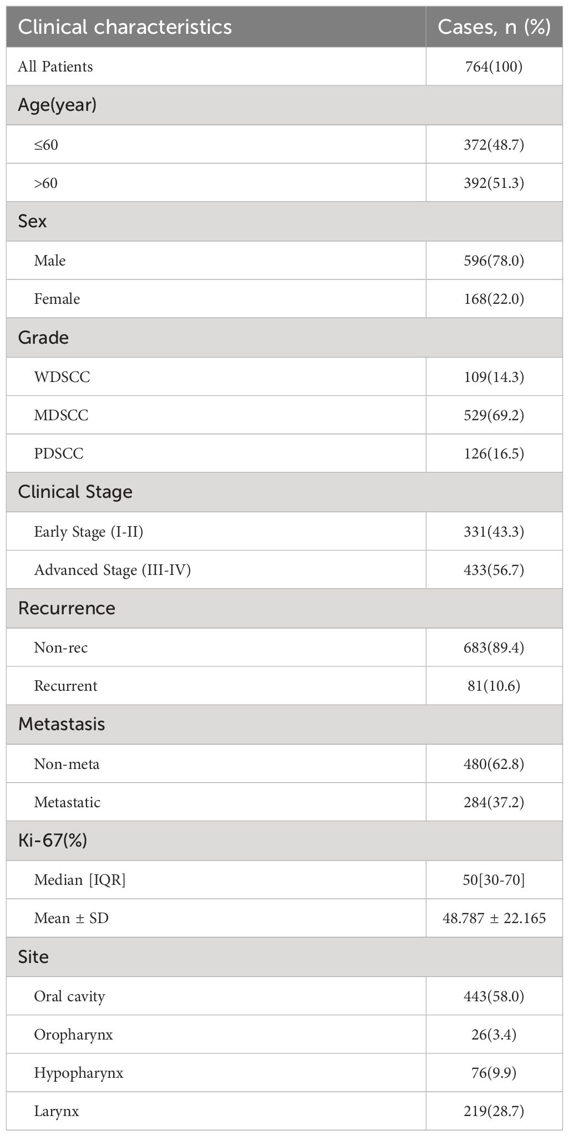Click the Recurrent row label
This screenshot has height=1136, width=569.
point(65,686)
